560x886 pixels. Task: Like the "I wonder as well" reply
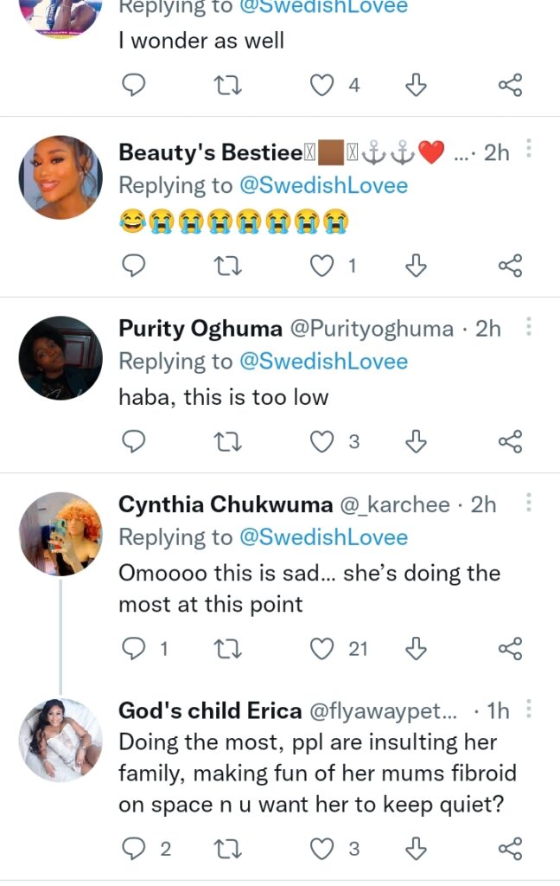pyautogui.click(x=321, y=84)
